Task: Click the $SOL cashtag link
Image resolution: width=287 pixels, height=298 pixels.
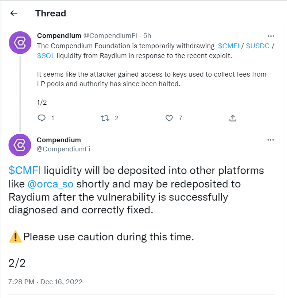Action: [45, 55]
